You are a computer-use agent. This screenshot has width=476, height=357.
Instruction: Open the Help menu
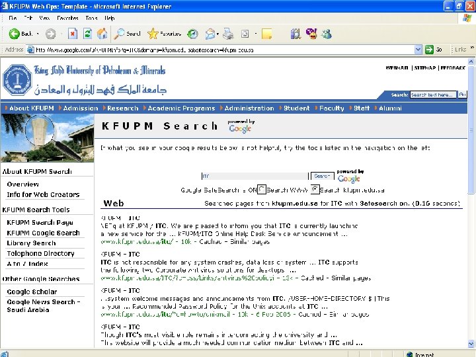tap(109, 19)
